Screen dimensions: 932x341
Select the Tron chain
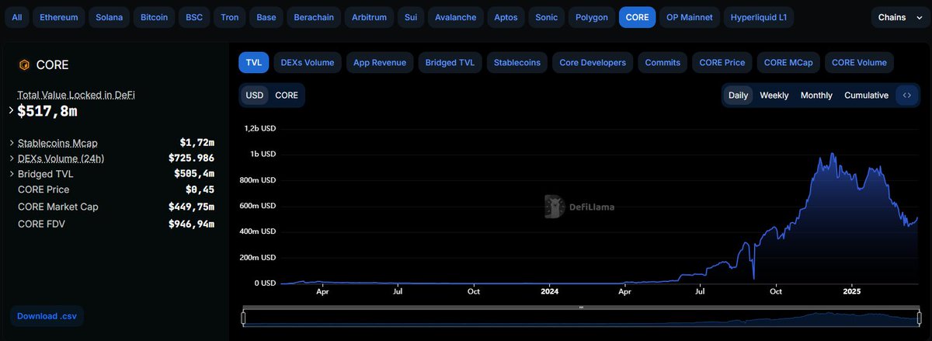[x=229, y=17]
